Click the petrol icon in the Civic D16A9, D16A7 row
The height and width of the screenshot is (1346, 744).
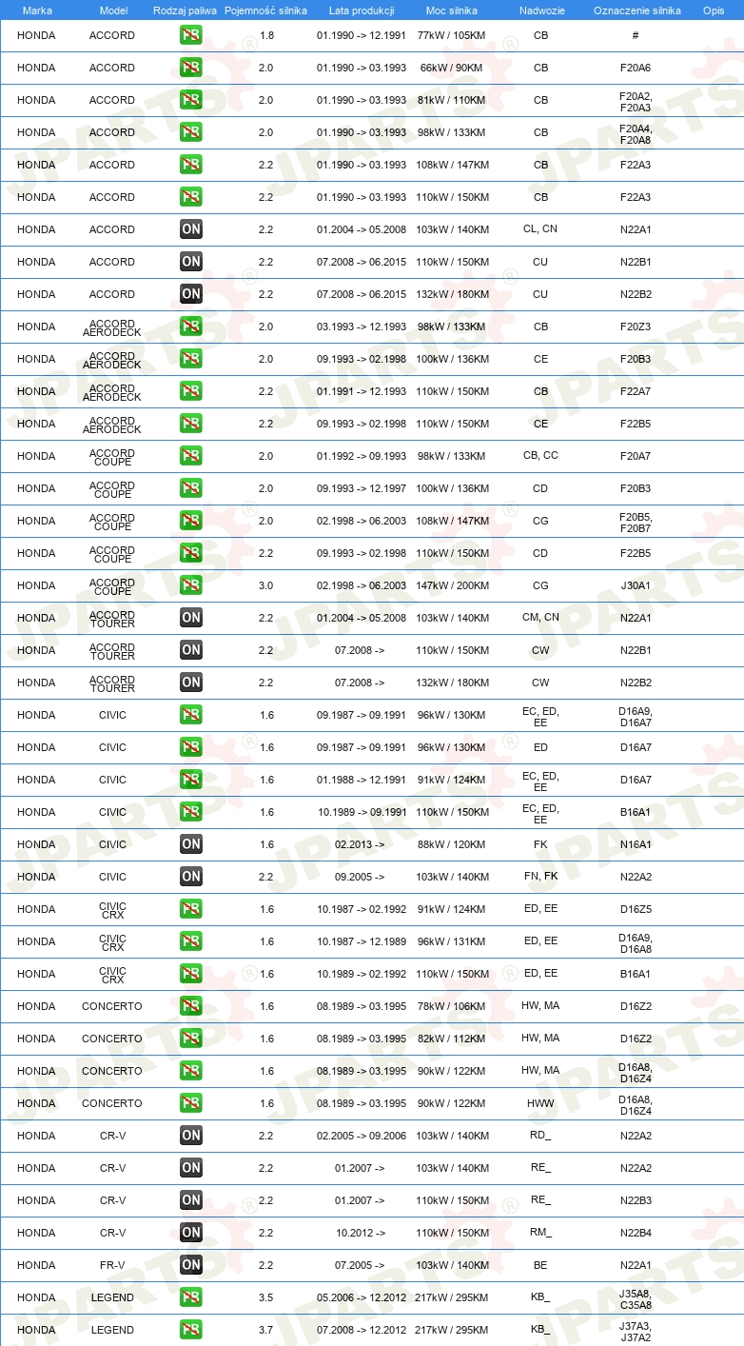[x=191, y=715]
